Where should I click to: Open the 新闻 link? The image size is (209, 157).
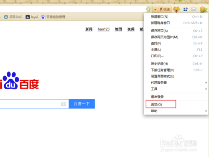click(x=89, y=29)
